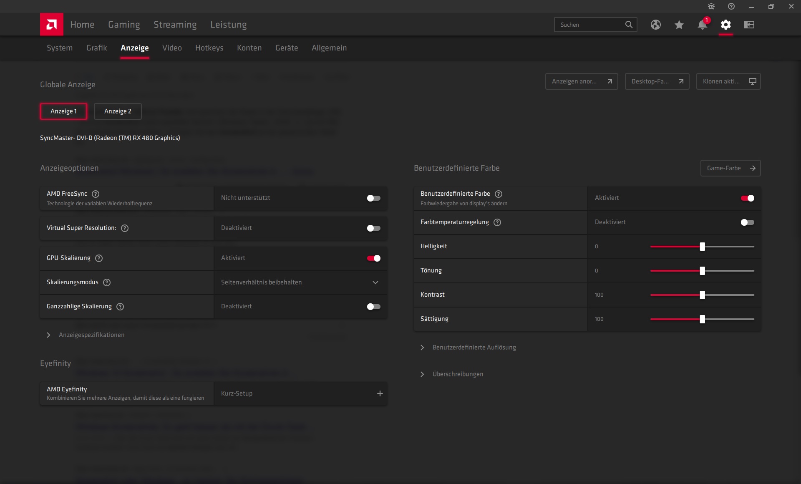Show help for Ganzzahlige Skalierung
This screenshot has height=484, width=801.
[120, 307]
